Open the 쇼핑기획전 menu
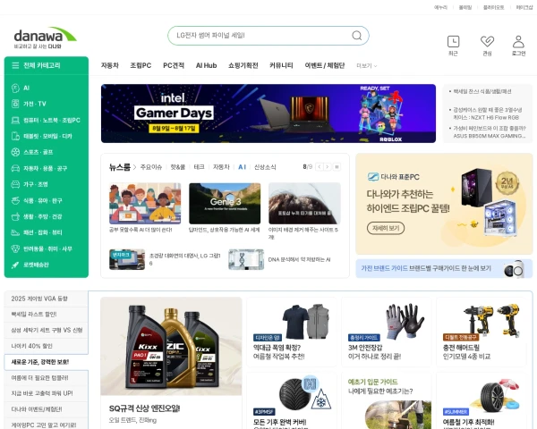 [243, 65]
